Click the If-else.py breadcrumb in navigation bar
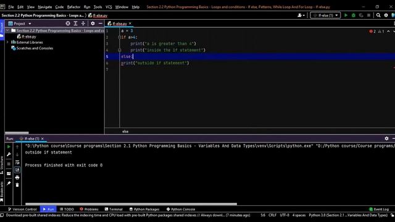Image resolution: width=395 pixels, height=222 pixels. click(x=98, y=15)
